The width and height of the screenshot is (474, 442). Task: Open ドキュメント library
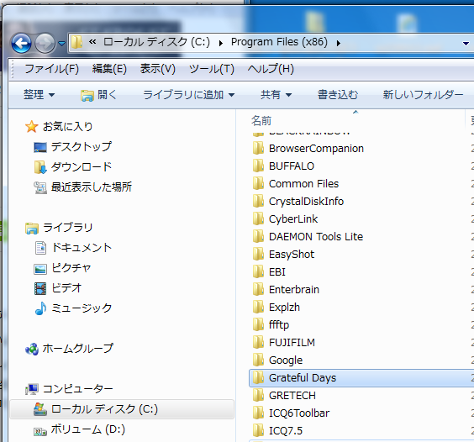[x=73, y=248]
